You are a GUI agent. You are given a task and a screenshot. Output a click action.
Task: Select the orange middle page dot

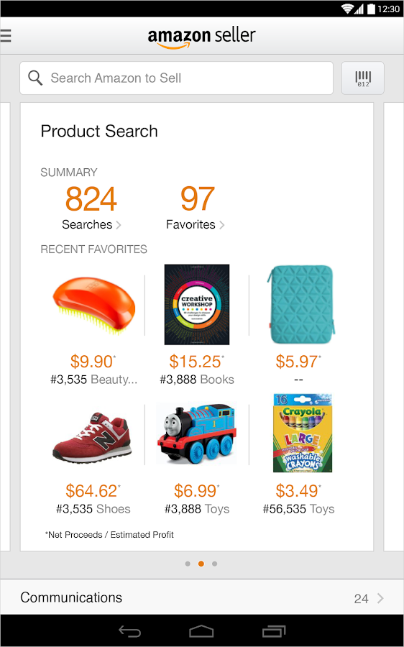click(201, 564)
